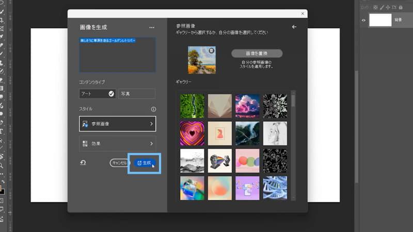Click the lock transparent pixels icon in Layers

tap(375, 7)
